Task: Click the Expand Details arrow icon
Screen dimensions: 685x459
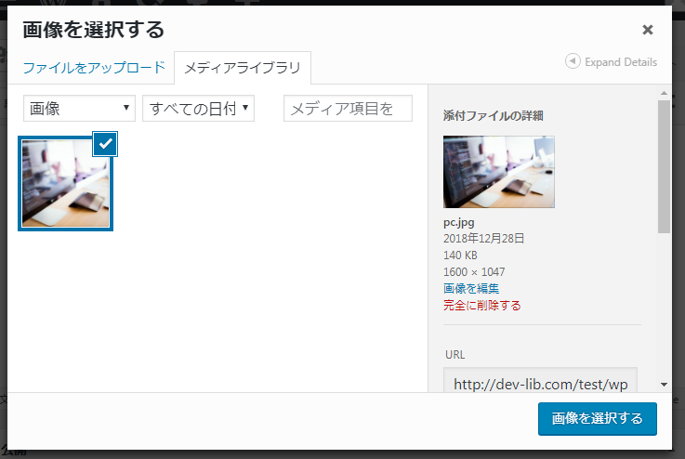Action: click(x=573, y=61)
